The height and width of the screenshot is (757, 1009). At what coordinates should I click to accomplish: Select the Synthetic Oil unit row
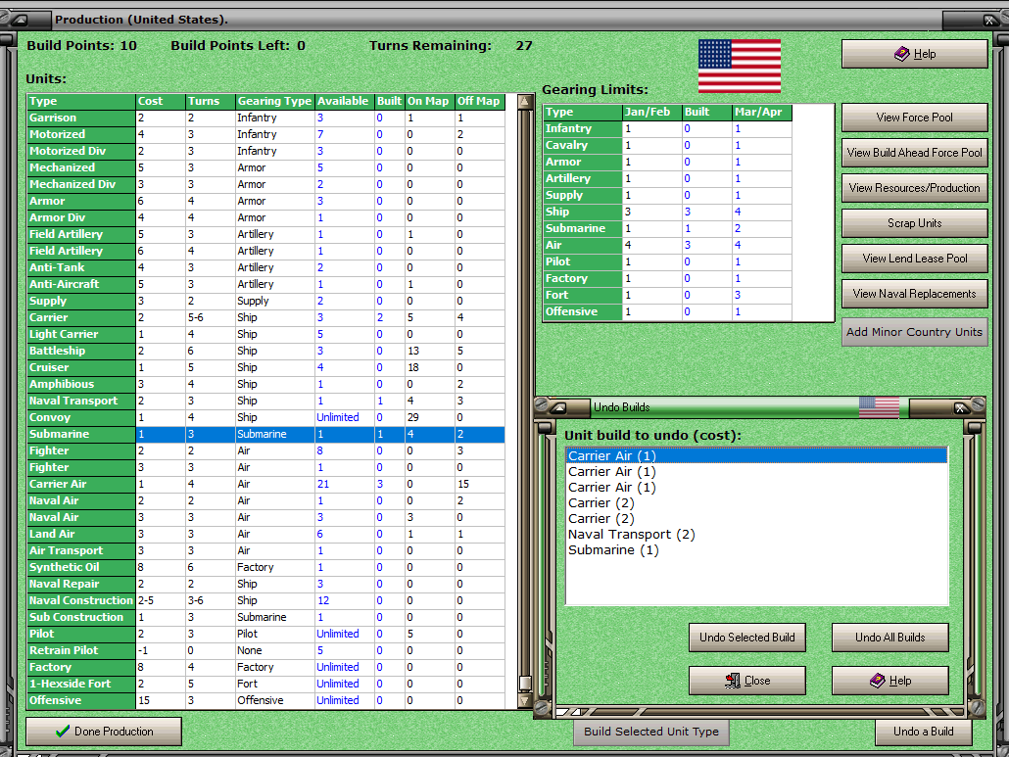[265, 567]
